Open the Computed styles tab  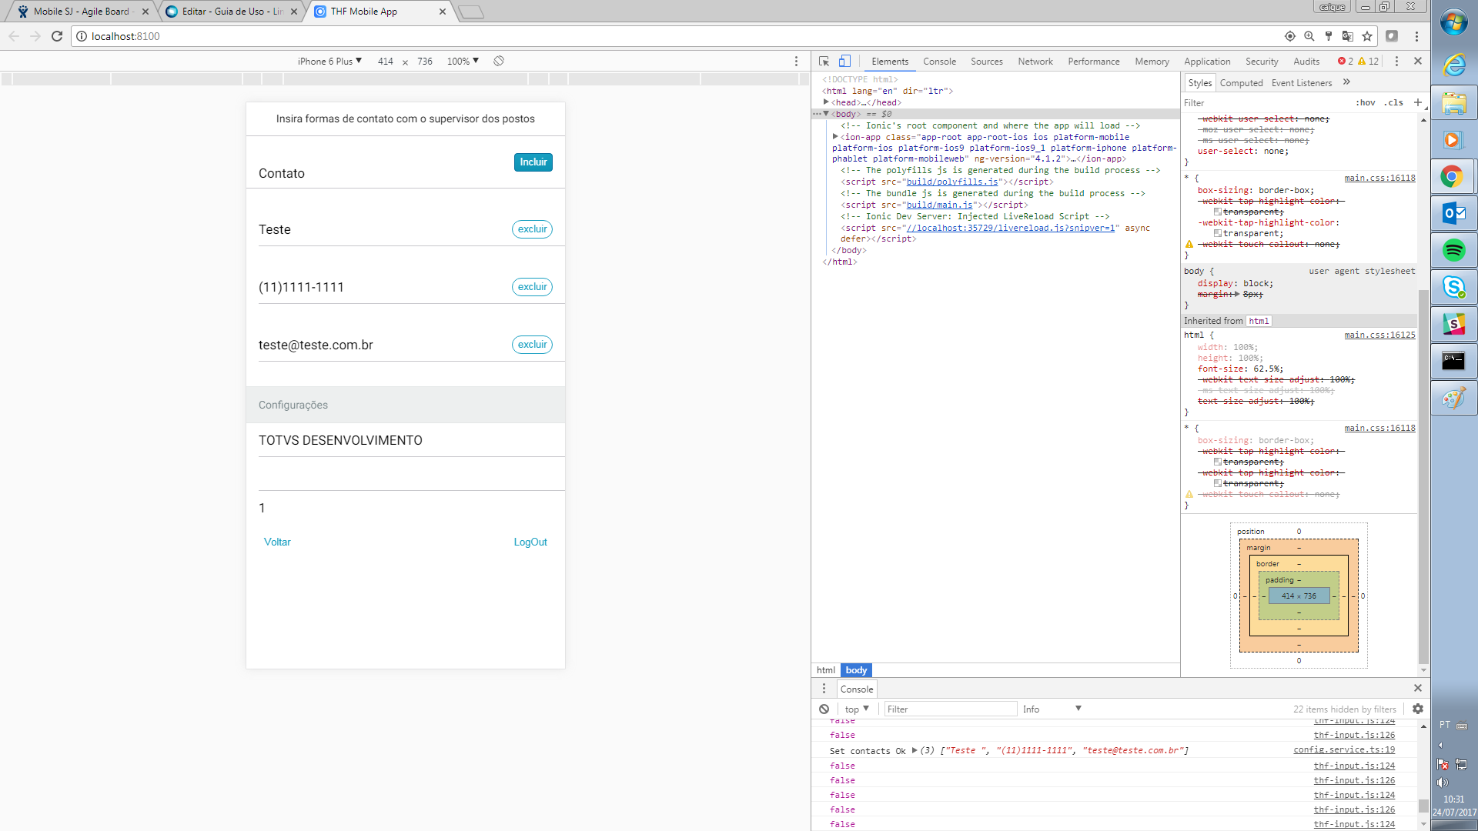1241,83
